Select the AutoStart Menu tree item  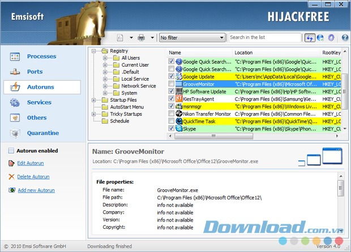point(127,107)
